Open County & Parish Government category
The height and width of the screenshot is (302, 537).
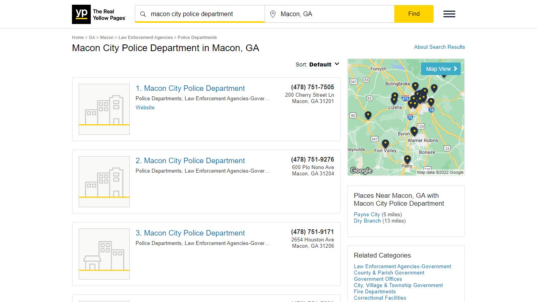[x=389, y=273]
